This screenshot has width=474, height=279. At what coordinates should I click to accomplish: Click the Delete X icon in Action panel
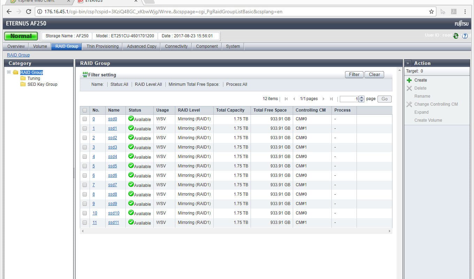pyautogui.click(x=409, y=88)
